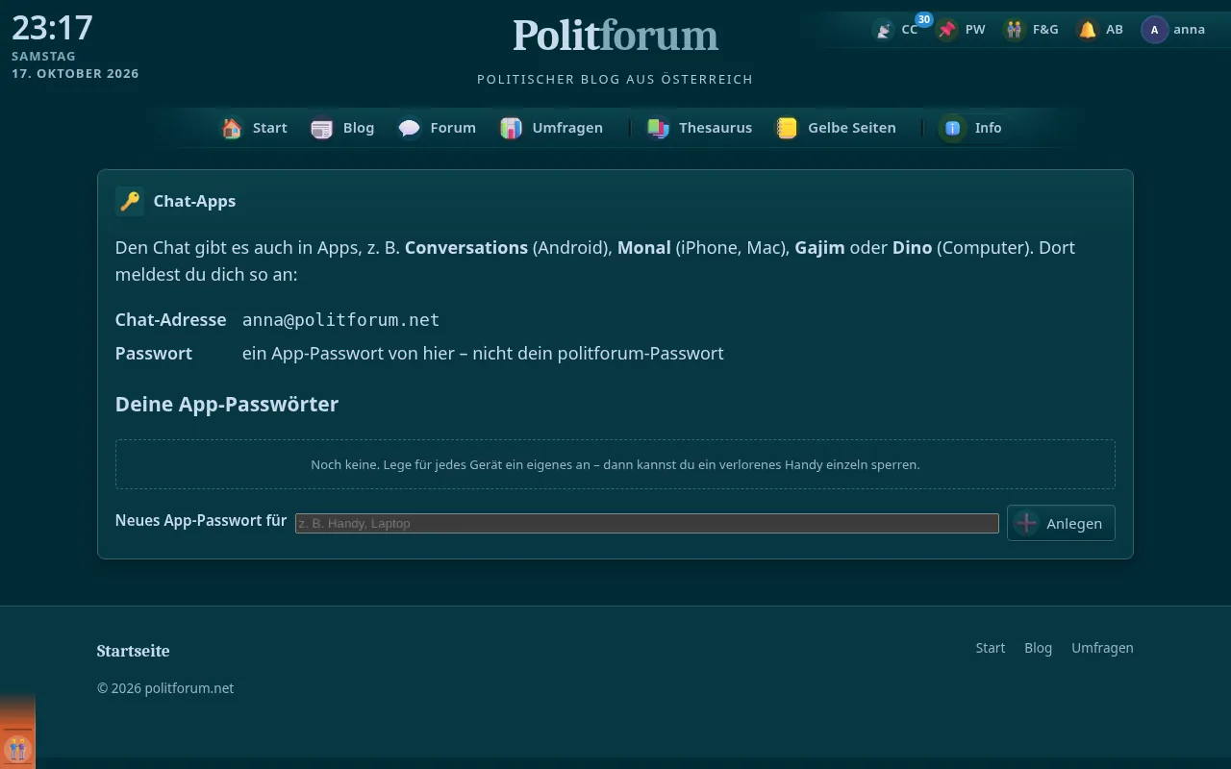Image resolution: width=1231 pixels, height=769 pixels.
Task: Click the Umfragen navigation label
Action: [567, 128]
